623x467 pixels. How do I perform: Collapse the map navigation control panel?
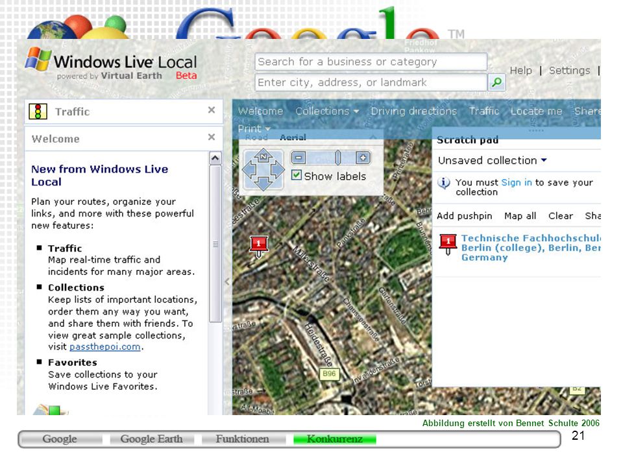pyautogui.click(x=373, y=137)
